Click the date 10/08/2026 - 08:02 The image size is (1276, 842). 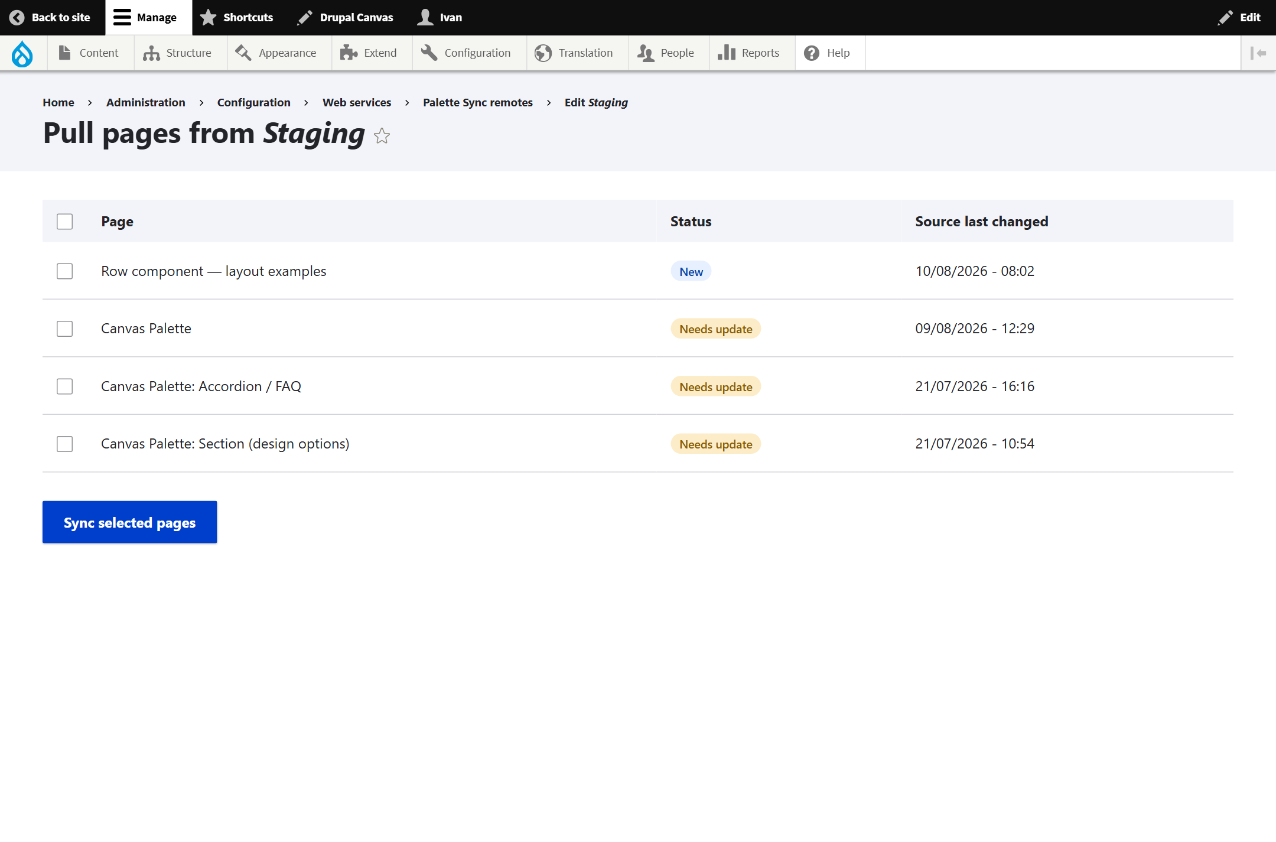[x=975, y=271]
